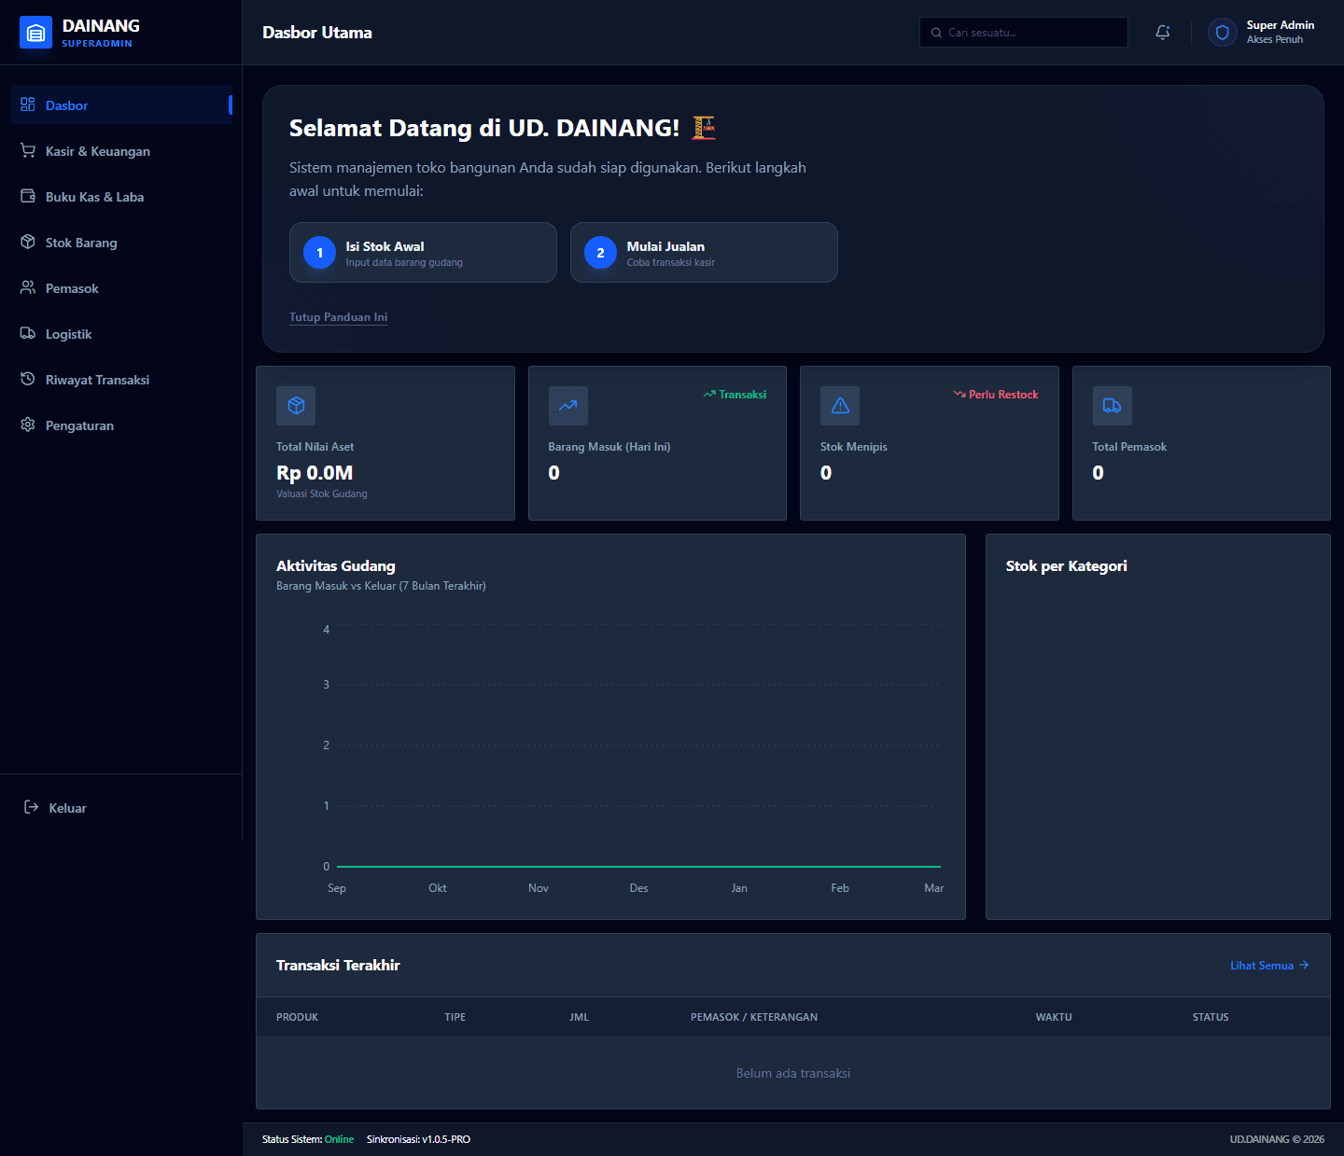Screen dimensions: 1344x1156
Task: Click the Online status in footer
Action: [x=339, y=1139]
